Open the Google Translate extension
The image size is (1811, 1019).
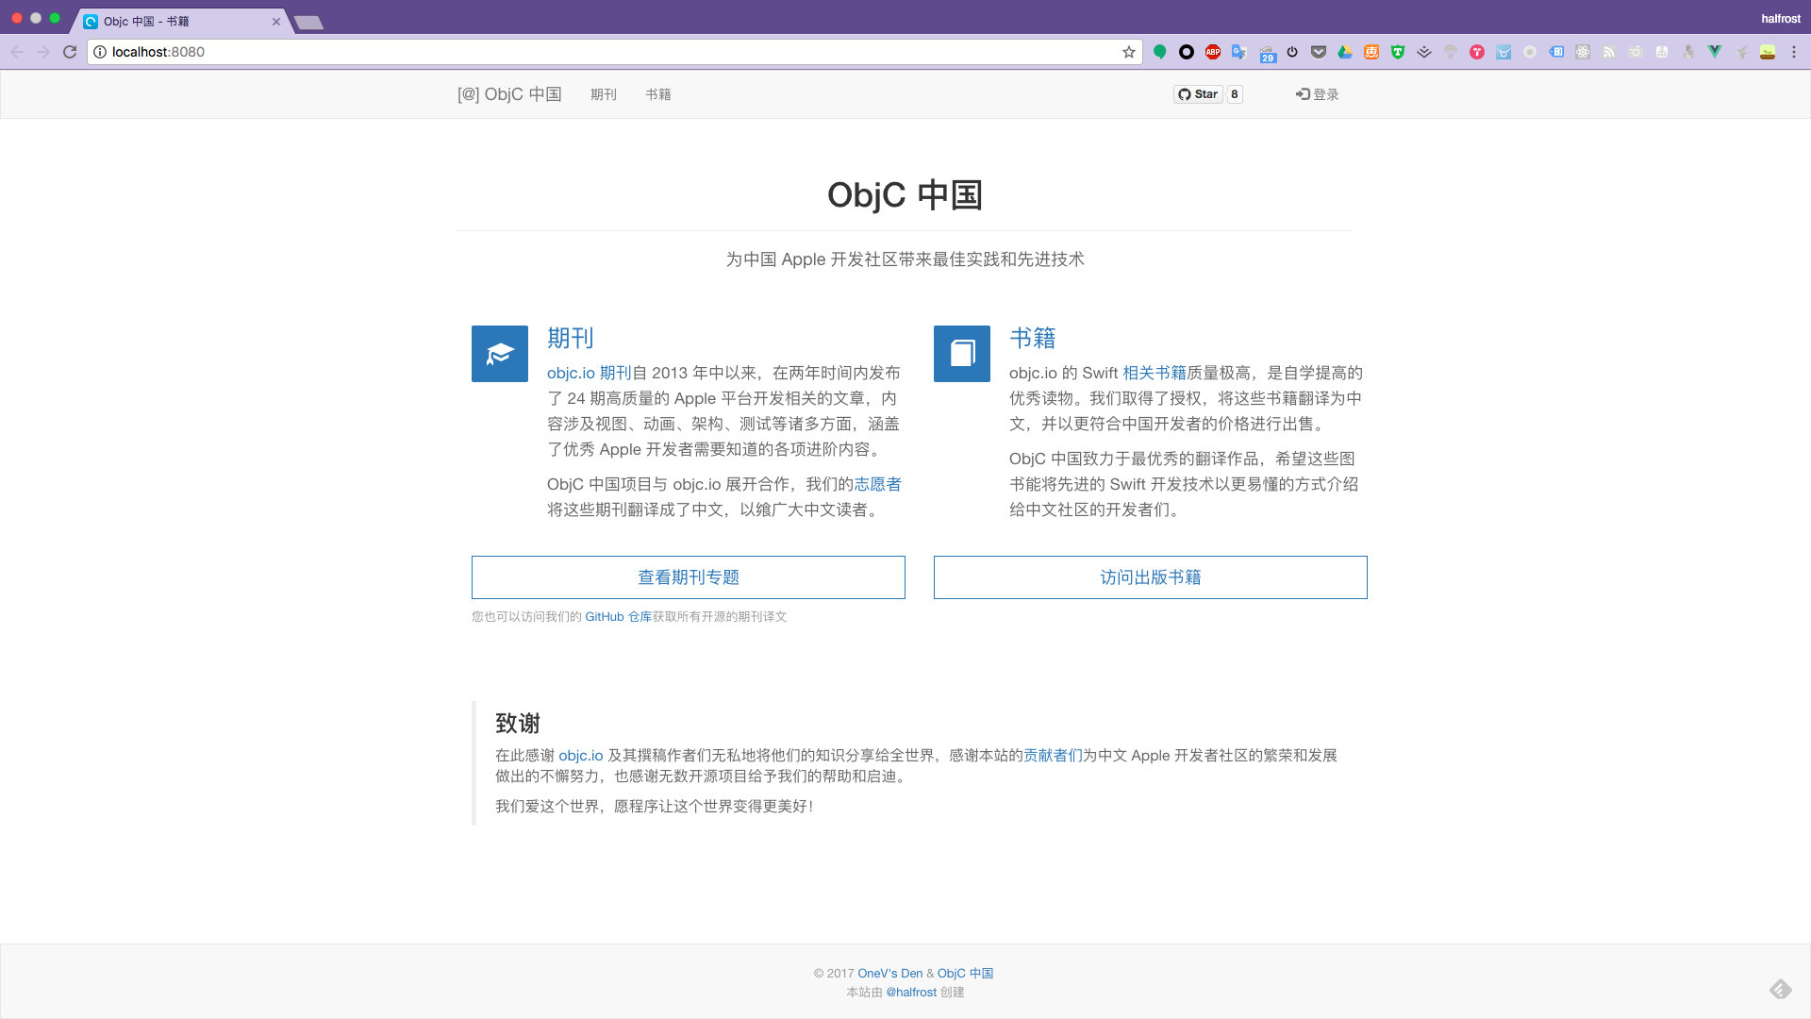pos(1239,52)
